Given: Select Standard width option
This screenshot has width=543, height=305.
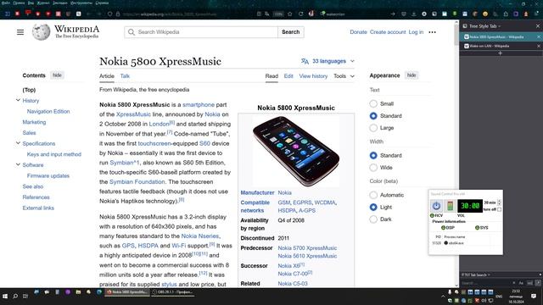Looking at the screenshot, I should (x=373, y=156).
